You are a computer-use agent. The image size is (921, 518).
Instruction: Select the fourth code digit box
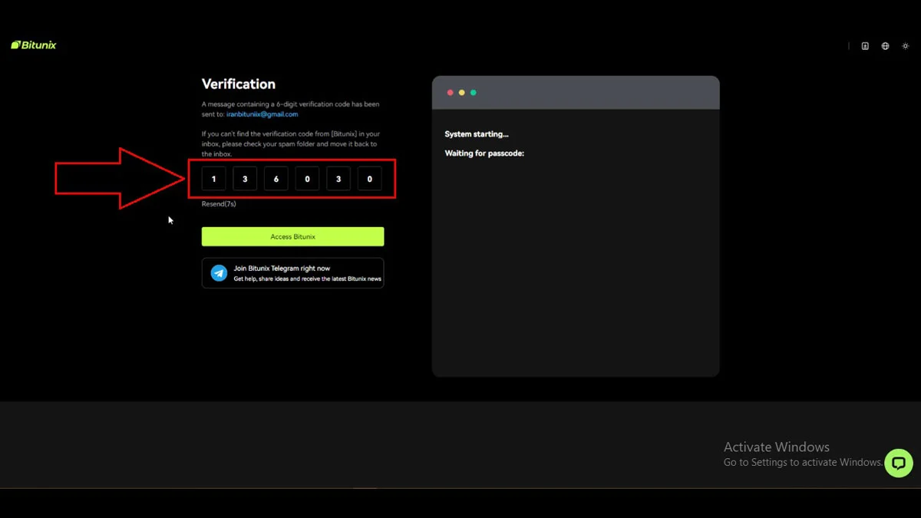307,179
